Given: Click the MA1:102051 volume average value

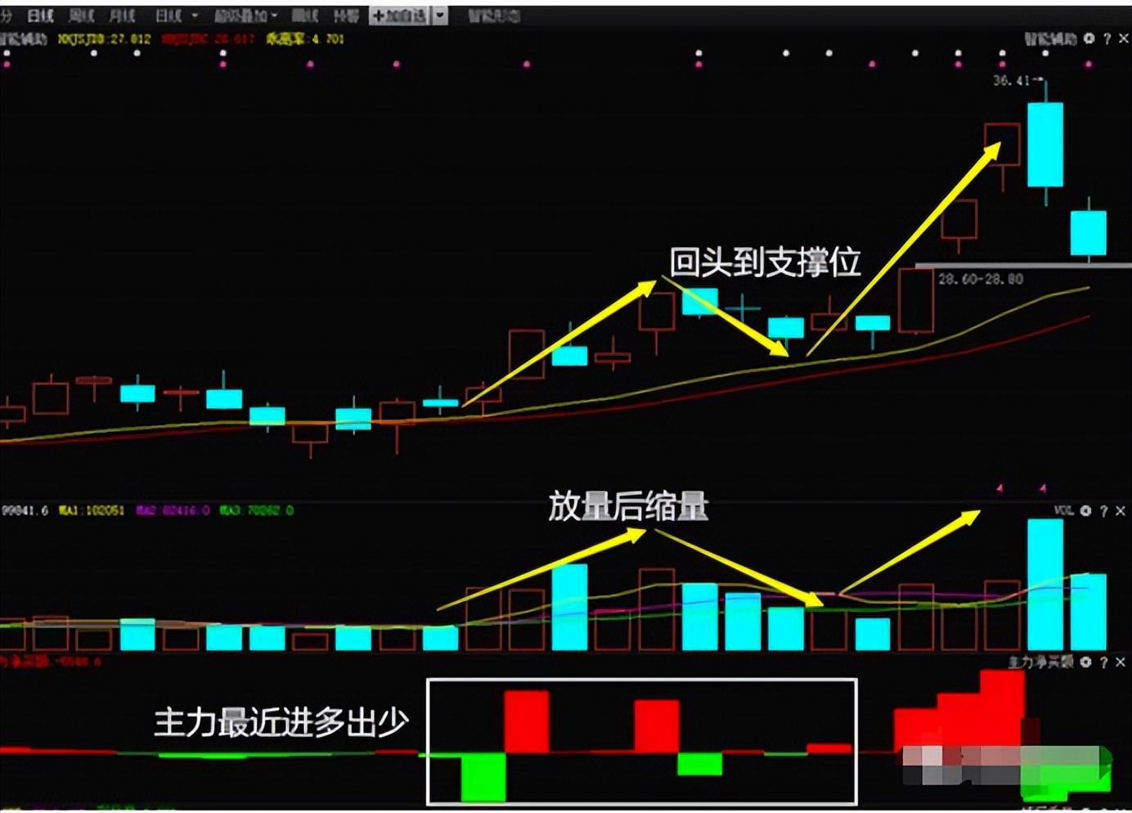Looking at the screenshot, I should point(91,510).
